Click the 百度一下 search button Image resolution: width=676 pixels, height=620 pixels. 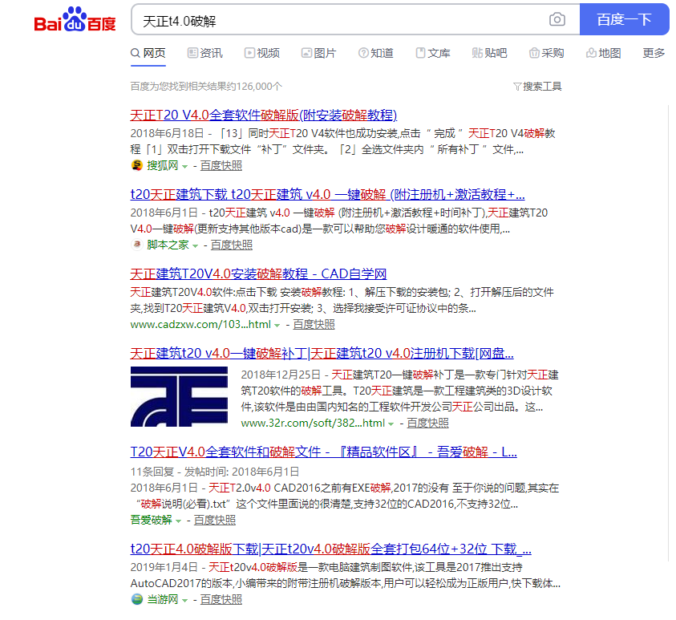[x=624, y=19]
